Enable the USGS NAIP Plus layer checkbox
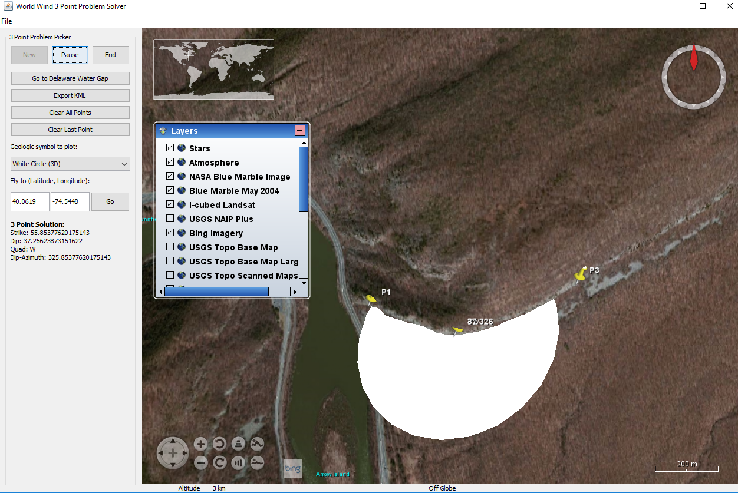The height and width of the screenshot is (493, 738). 170,219
